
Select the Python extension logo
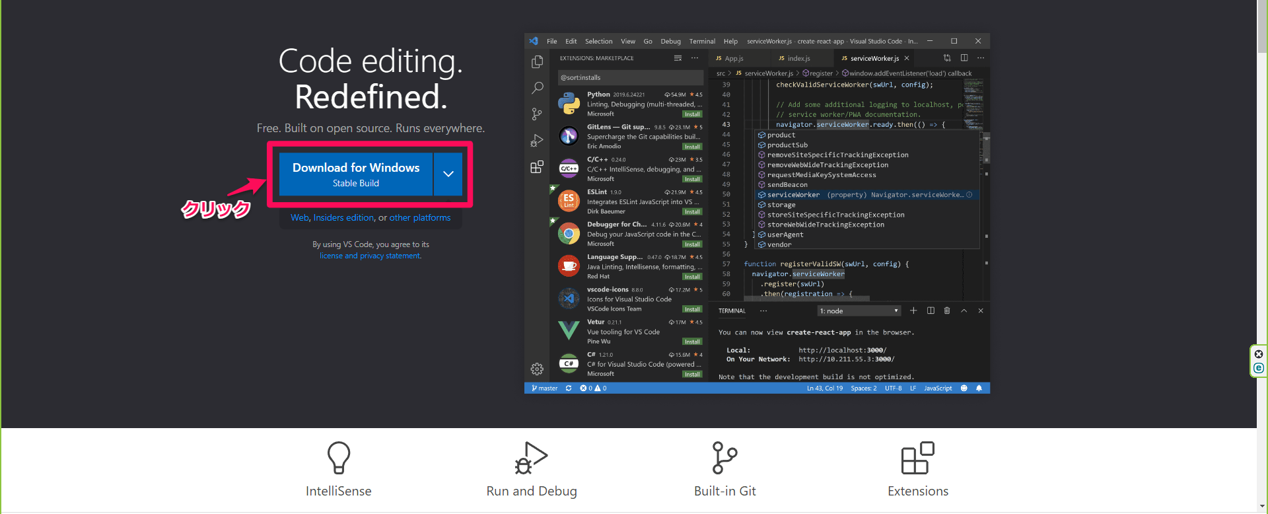pyautogui.click(x=569, y=104)
